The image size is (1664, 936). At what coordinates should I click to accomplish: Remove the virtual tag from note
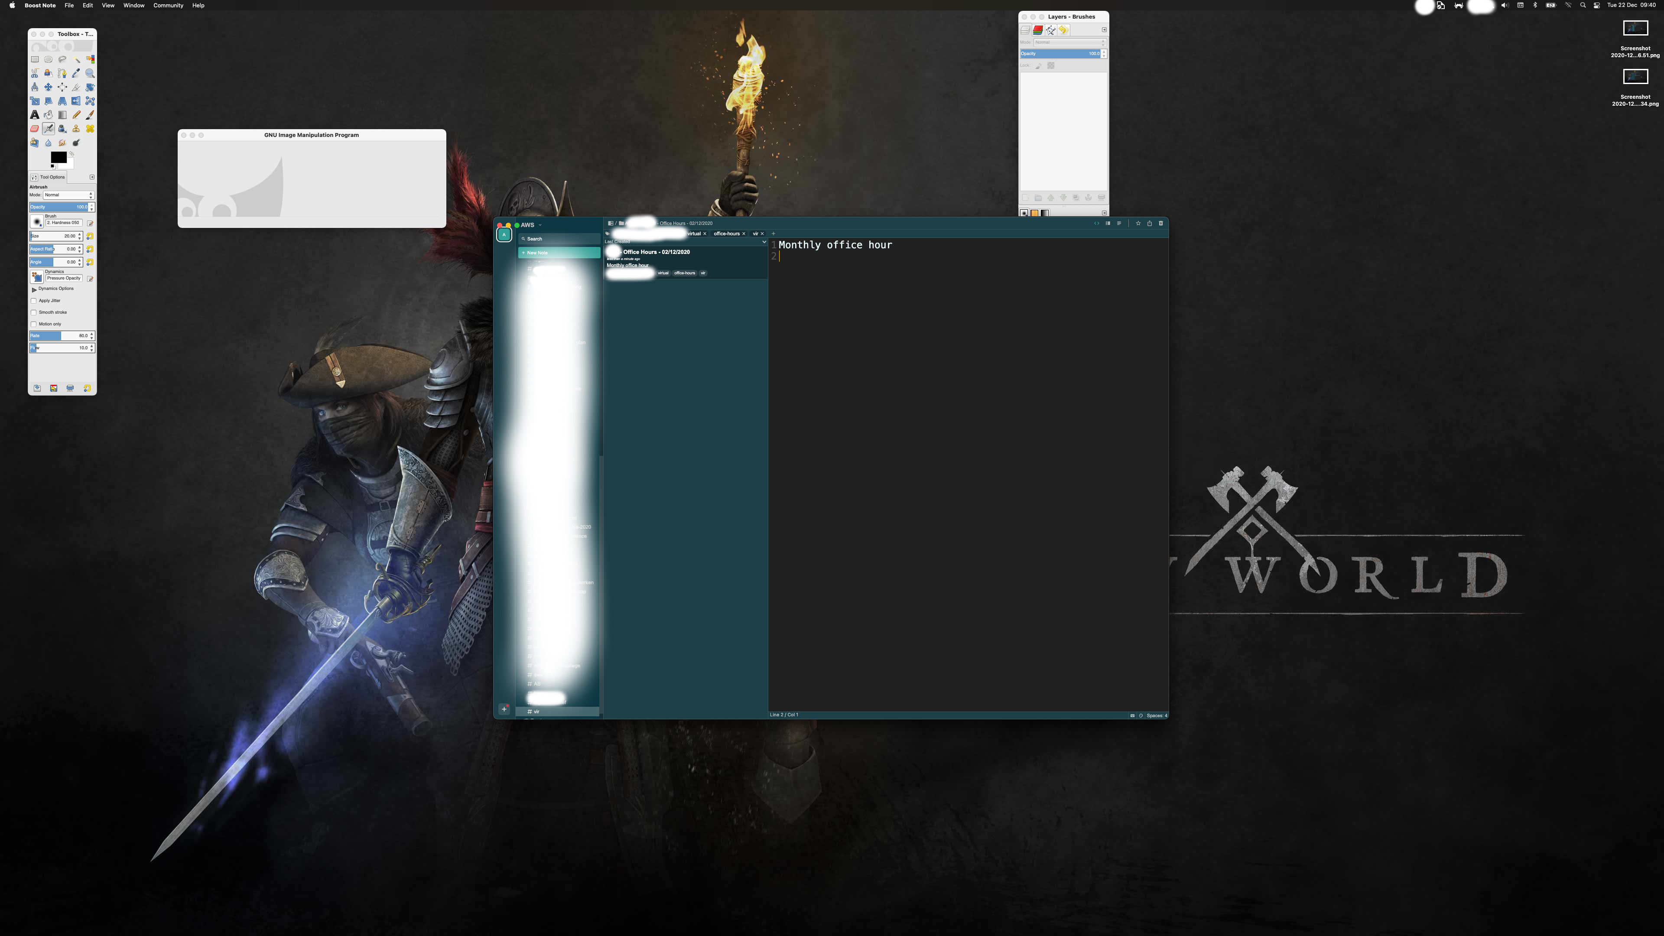coord(705,234)
